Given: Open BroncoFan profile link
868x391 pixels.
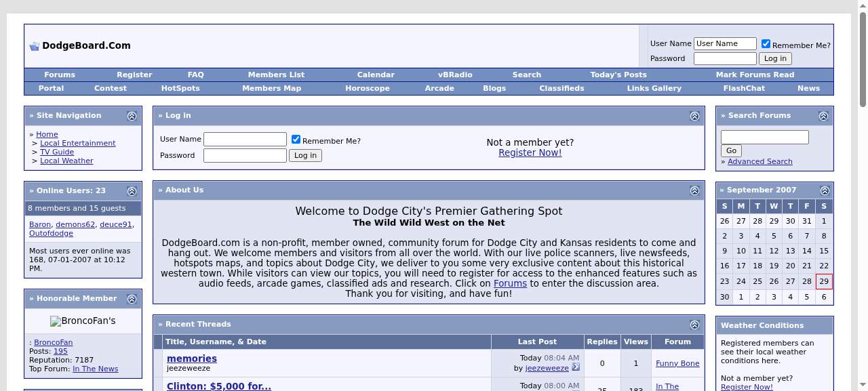Looking at the screenshot, I should coord(53,342).
